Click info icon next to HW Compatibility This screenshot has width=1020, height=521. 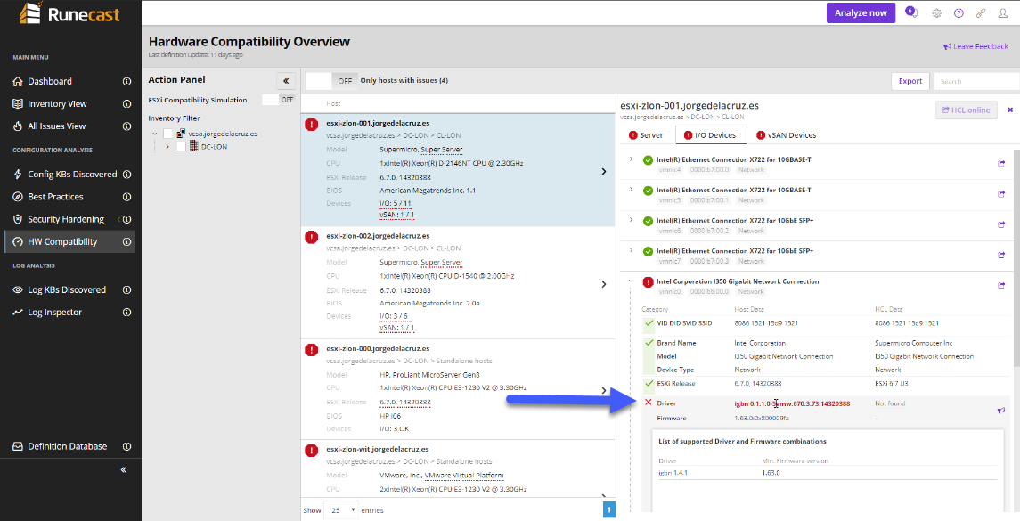[x=126, y=241]
